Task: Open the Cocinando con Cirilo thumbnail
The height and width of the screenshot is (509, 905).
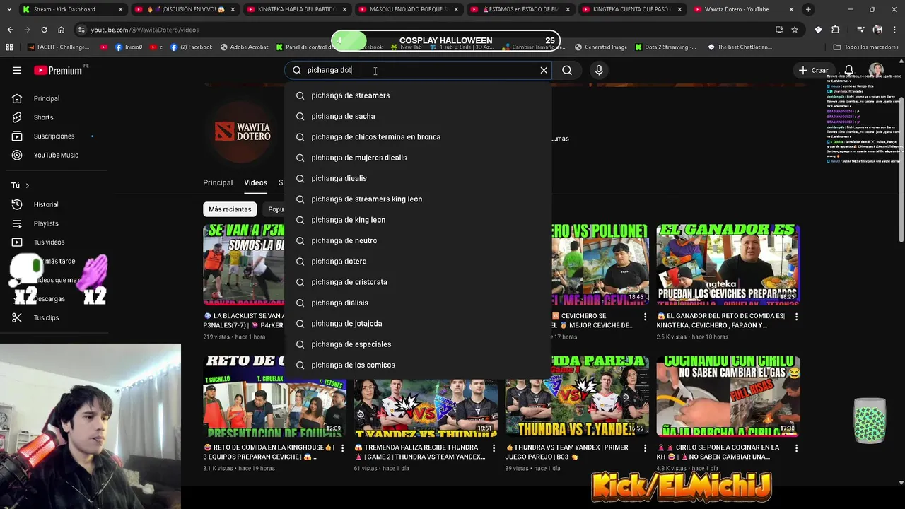Action: 728,396
